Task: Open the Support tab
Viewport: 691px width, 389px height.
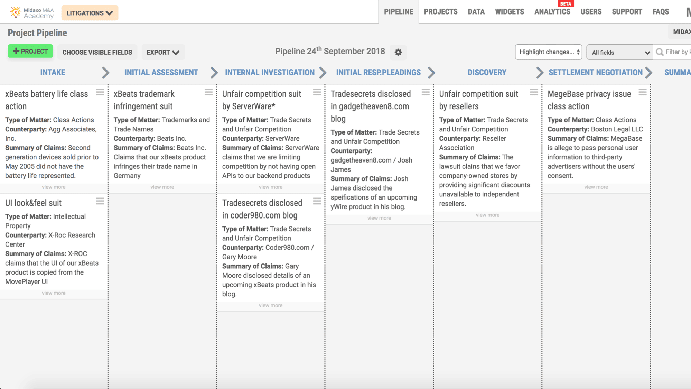Action: coord(627,12)
